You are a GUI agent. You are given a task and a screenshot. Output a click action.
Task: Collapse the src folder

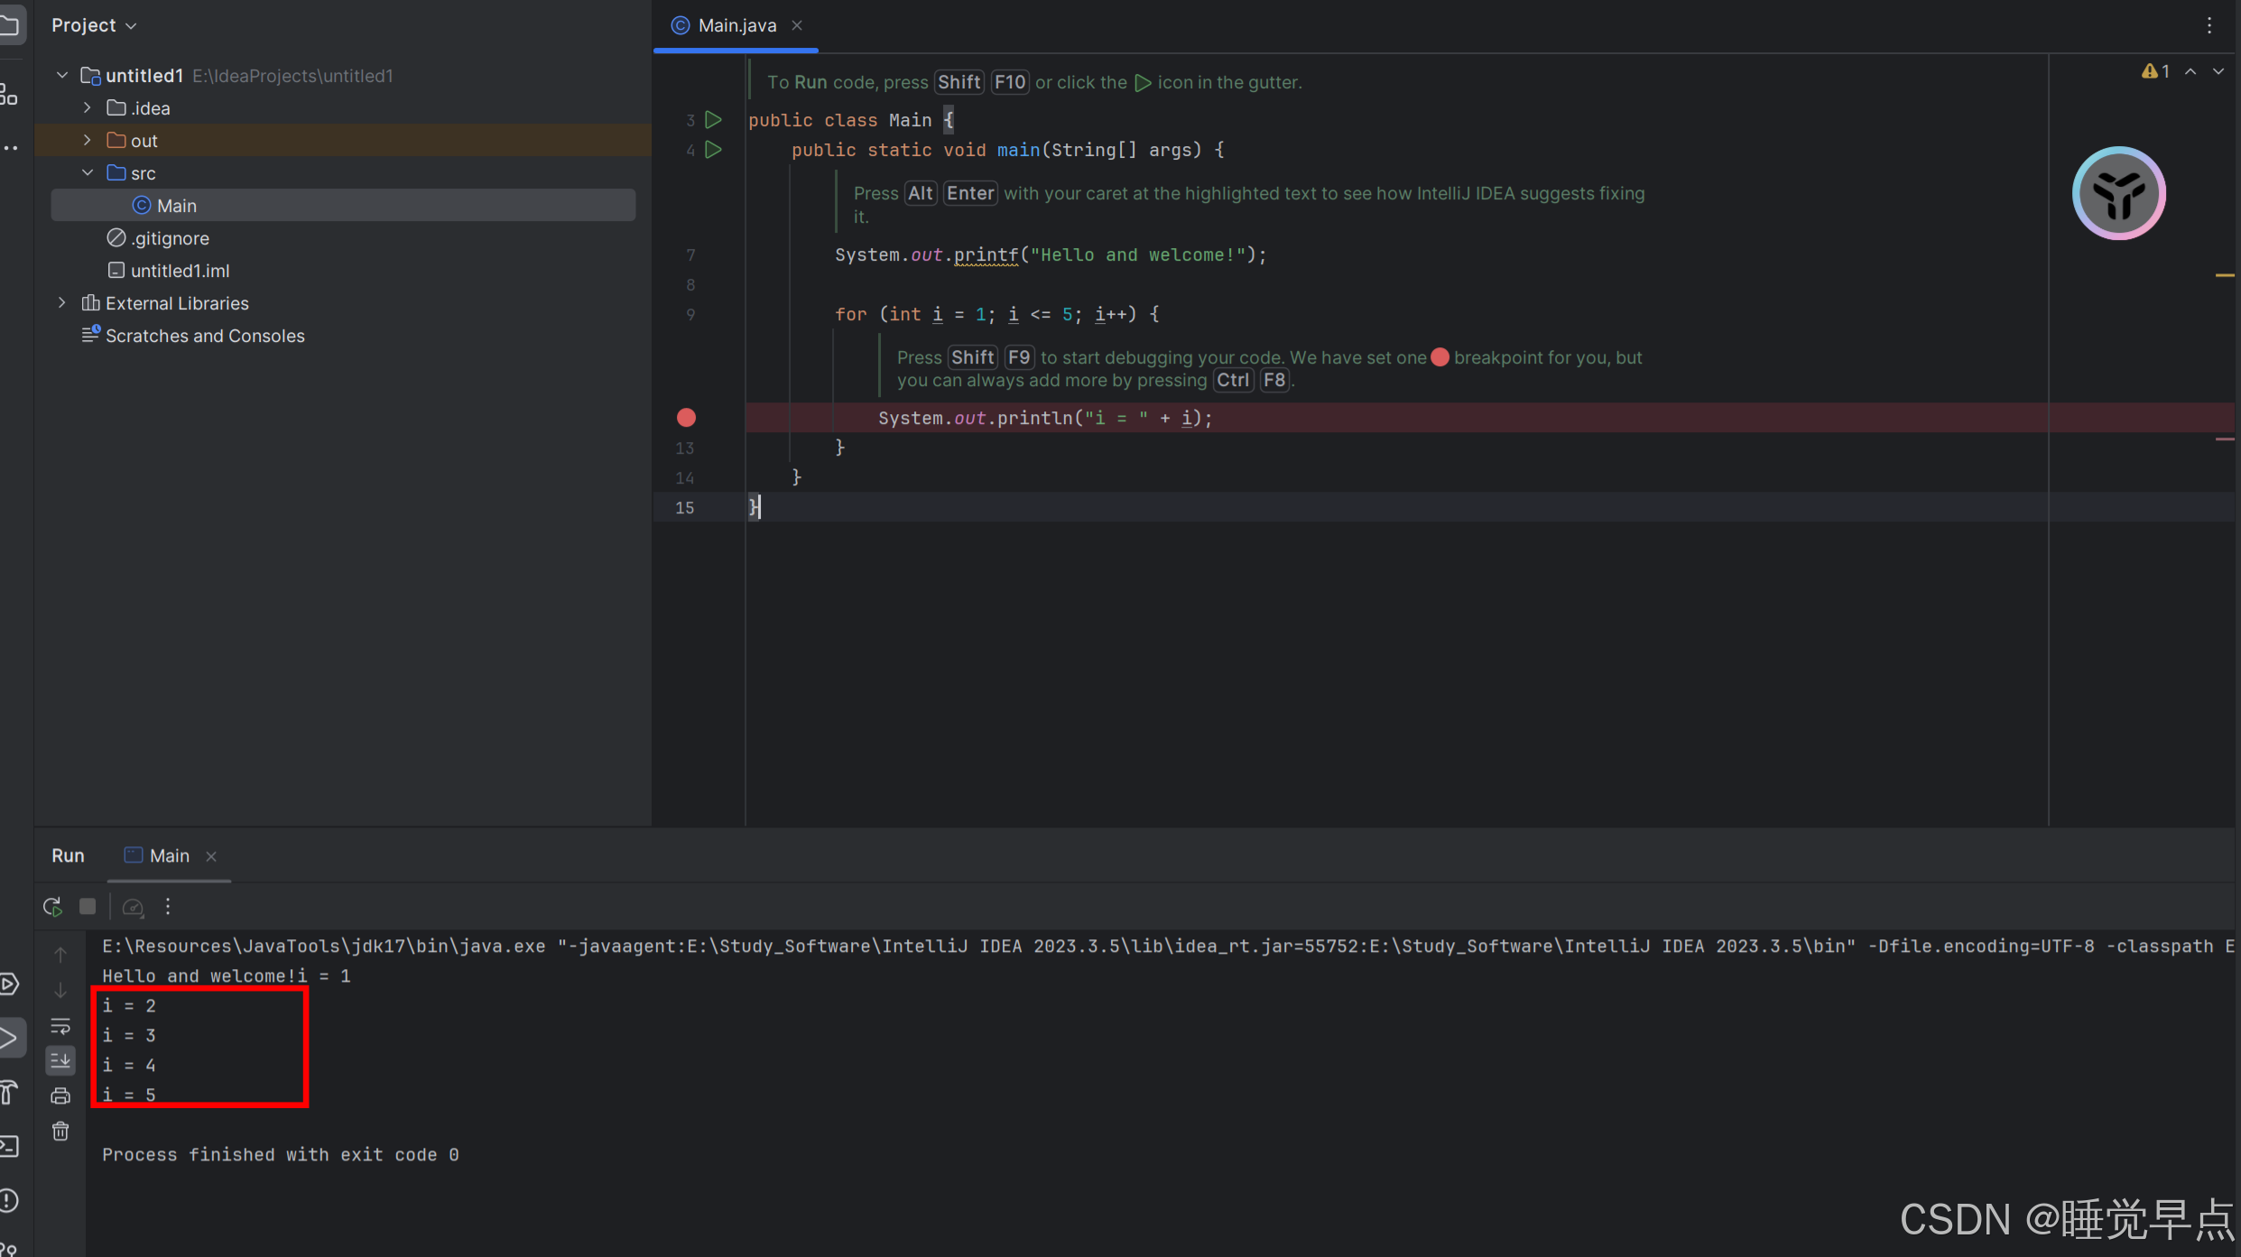click(87, 173)
